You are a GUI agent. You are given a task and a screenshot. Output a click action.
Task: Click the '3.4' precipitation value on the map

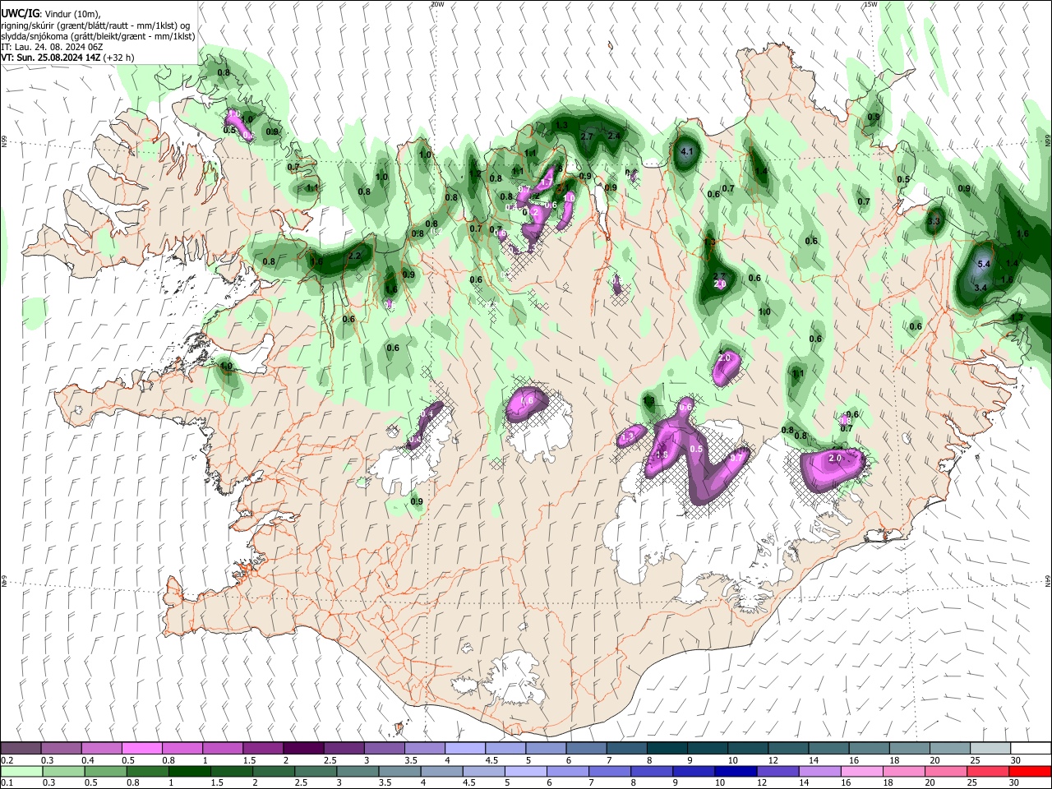(x=980, y=288)
